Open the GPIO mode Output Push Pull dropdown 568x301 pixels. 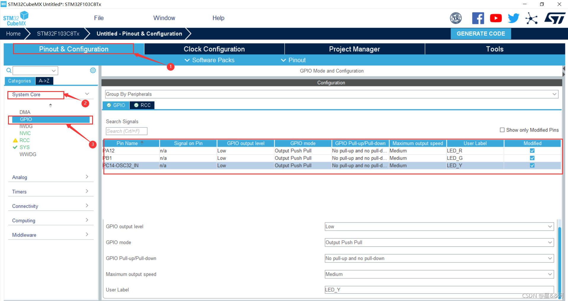pos(439,242)
